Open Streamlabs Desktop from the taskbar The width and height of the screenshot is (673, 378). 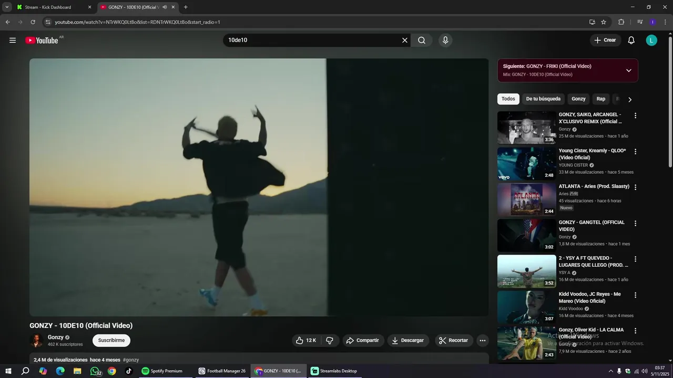tap(334, 371)
